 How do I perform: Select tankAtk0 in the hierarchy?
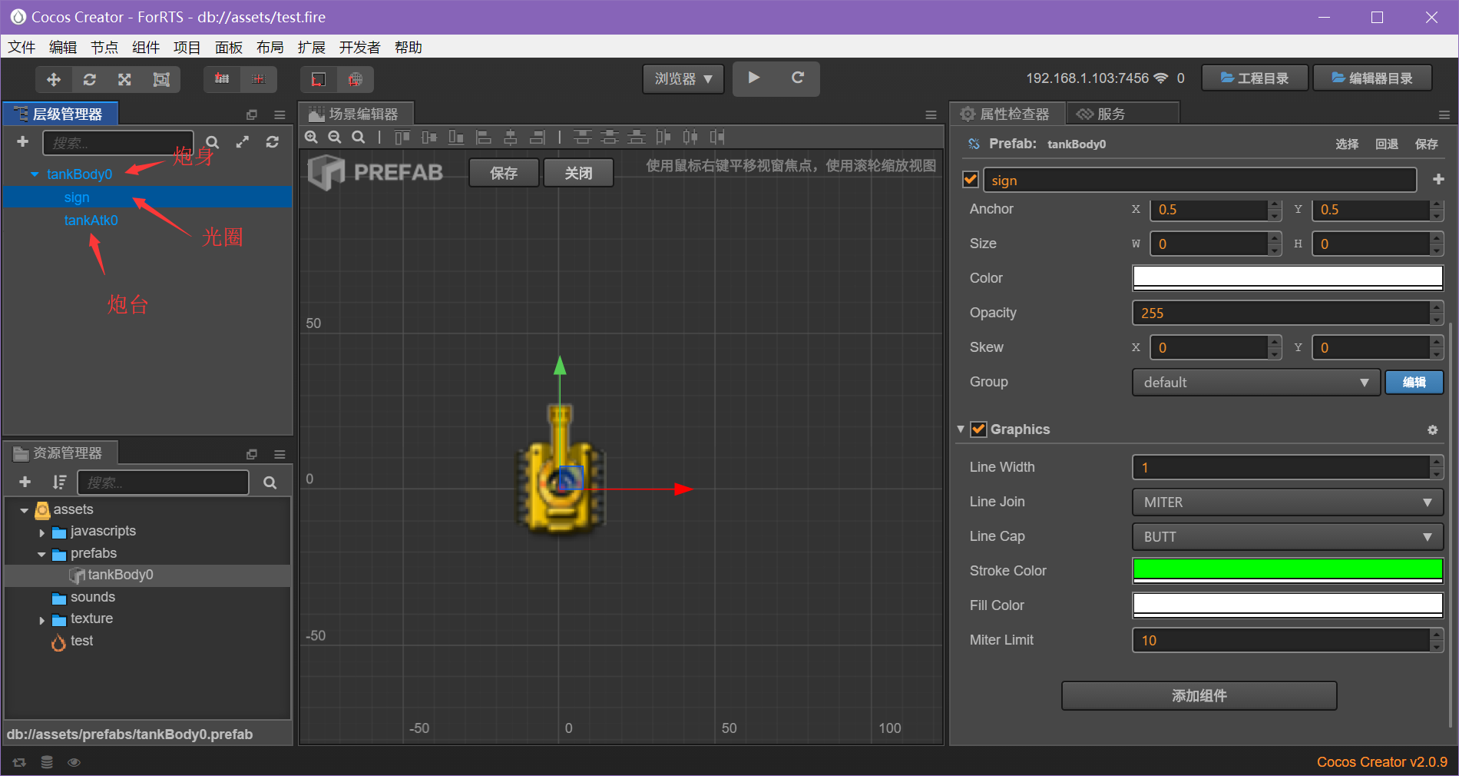91,221
